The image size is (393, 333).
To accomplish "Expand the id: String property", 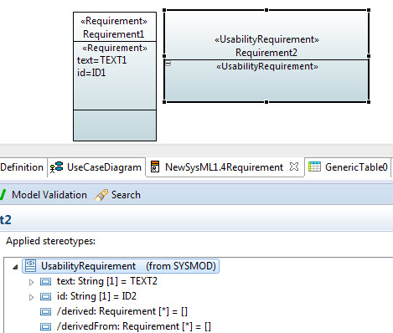I will pos(31,297).
